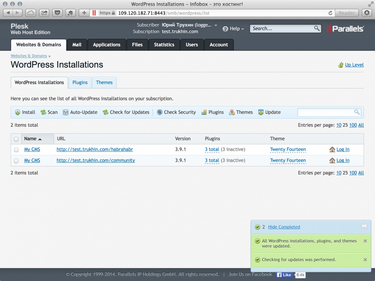Minimize the notifications panel
Screen dimensions: 375x281
coord(364,227)
